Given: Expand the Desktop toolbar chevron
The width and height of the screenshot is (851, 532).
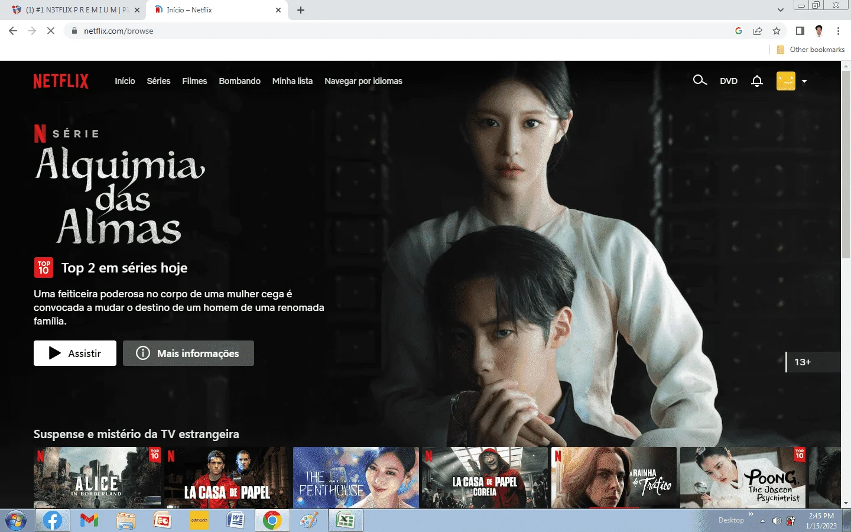Looking at the screenshot, I should (751, 514).
